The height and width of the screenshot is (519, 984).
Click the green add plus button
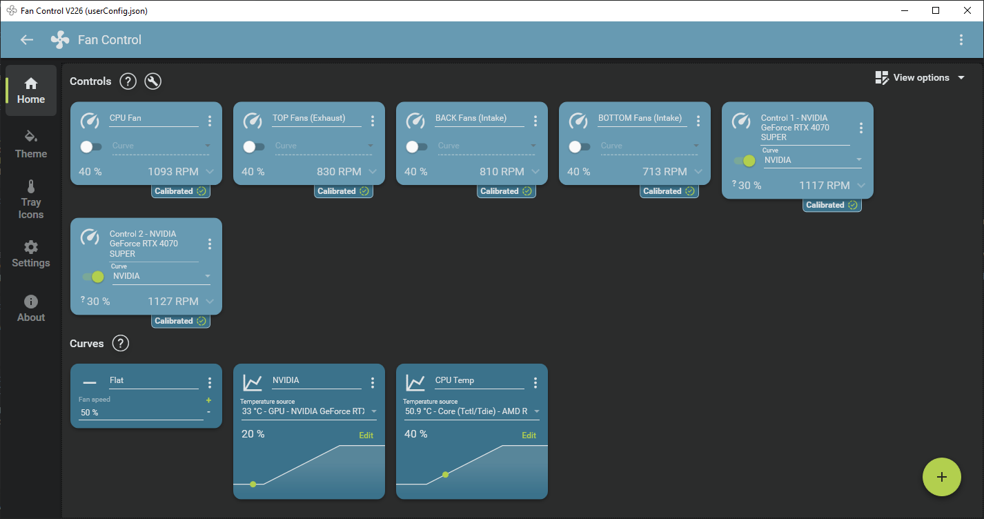[x=942, y=477]
